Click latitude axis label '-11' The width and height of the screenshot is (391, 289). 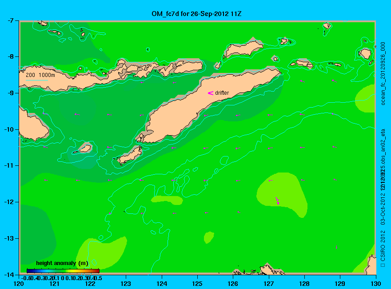8,165
